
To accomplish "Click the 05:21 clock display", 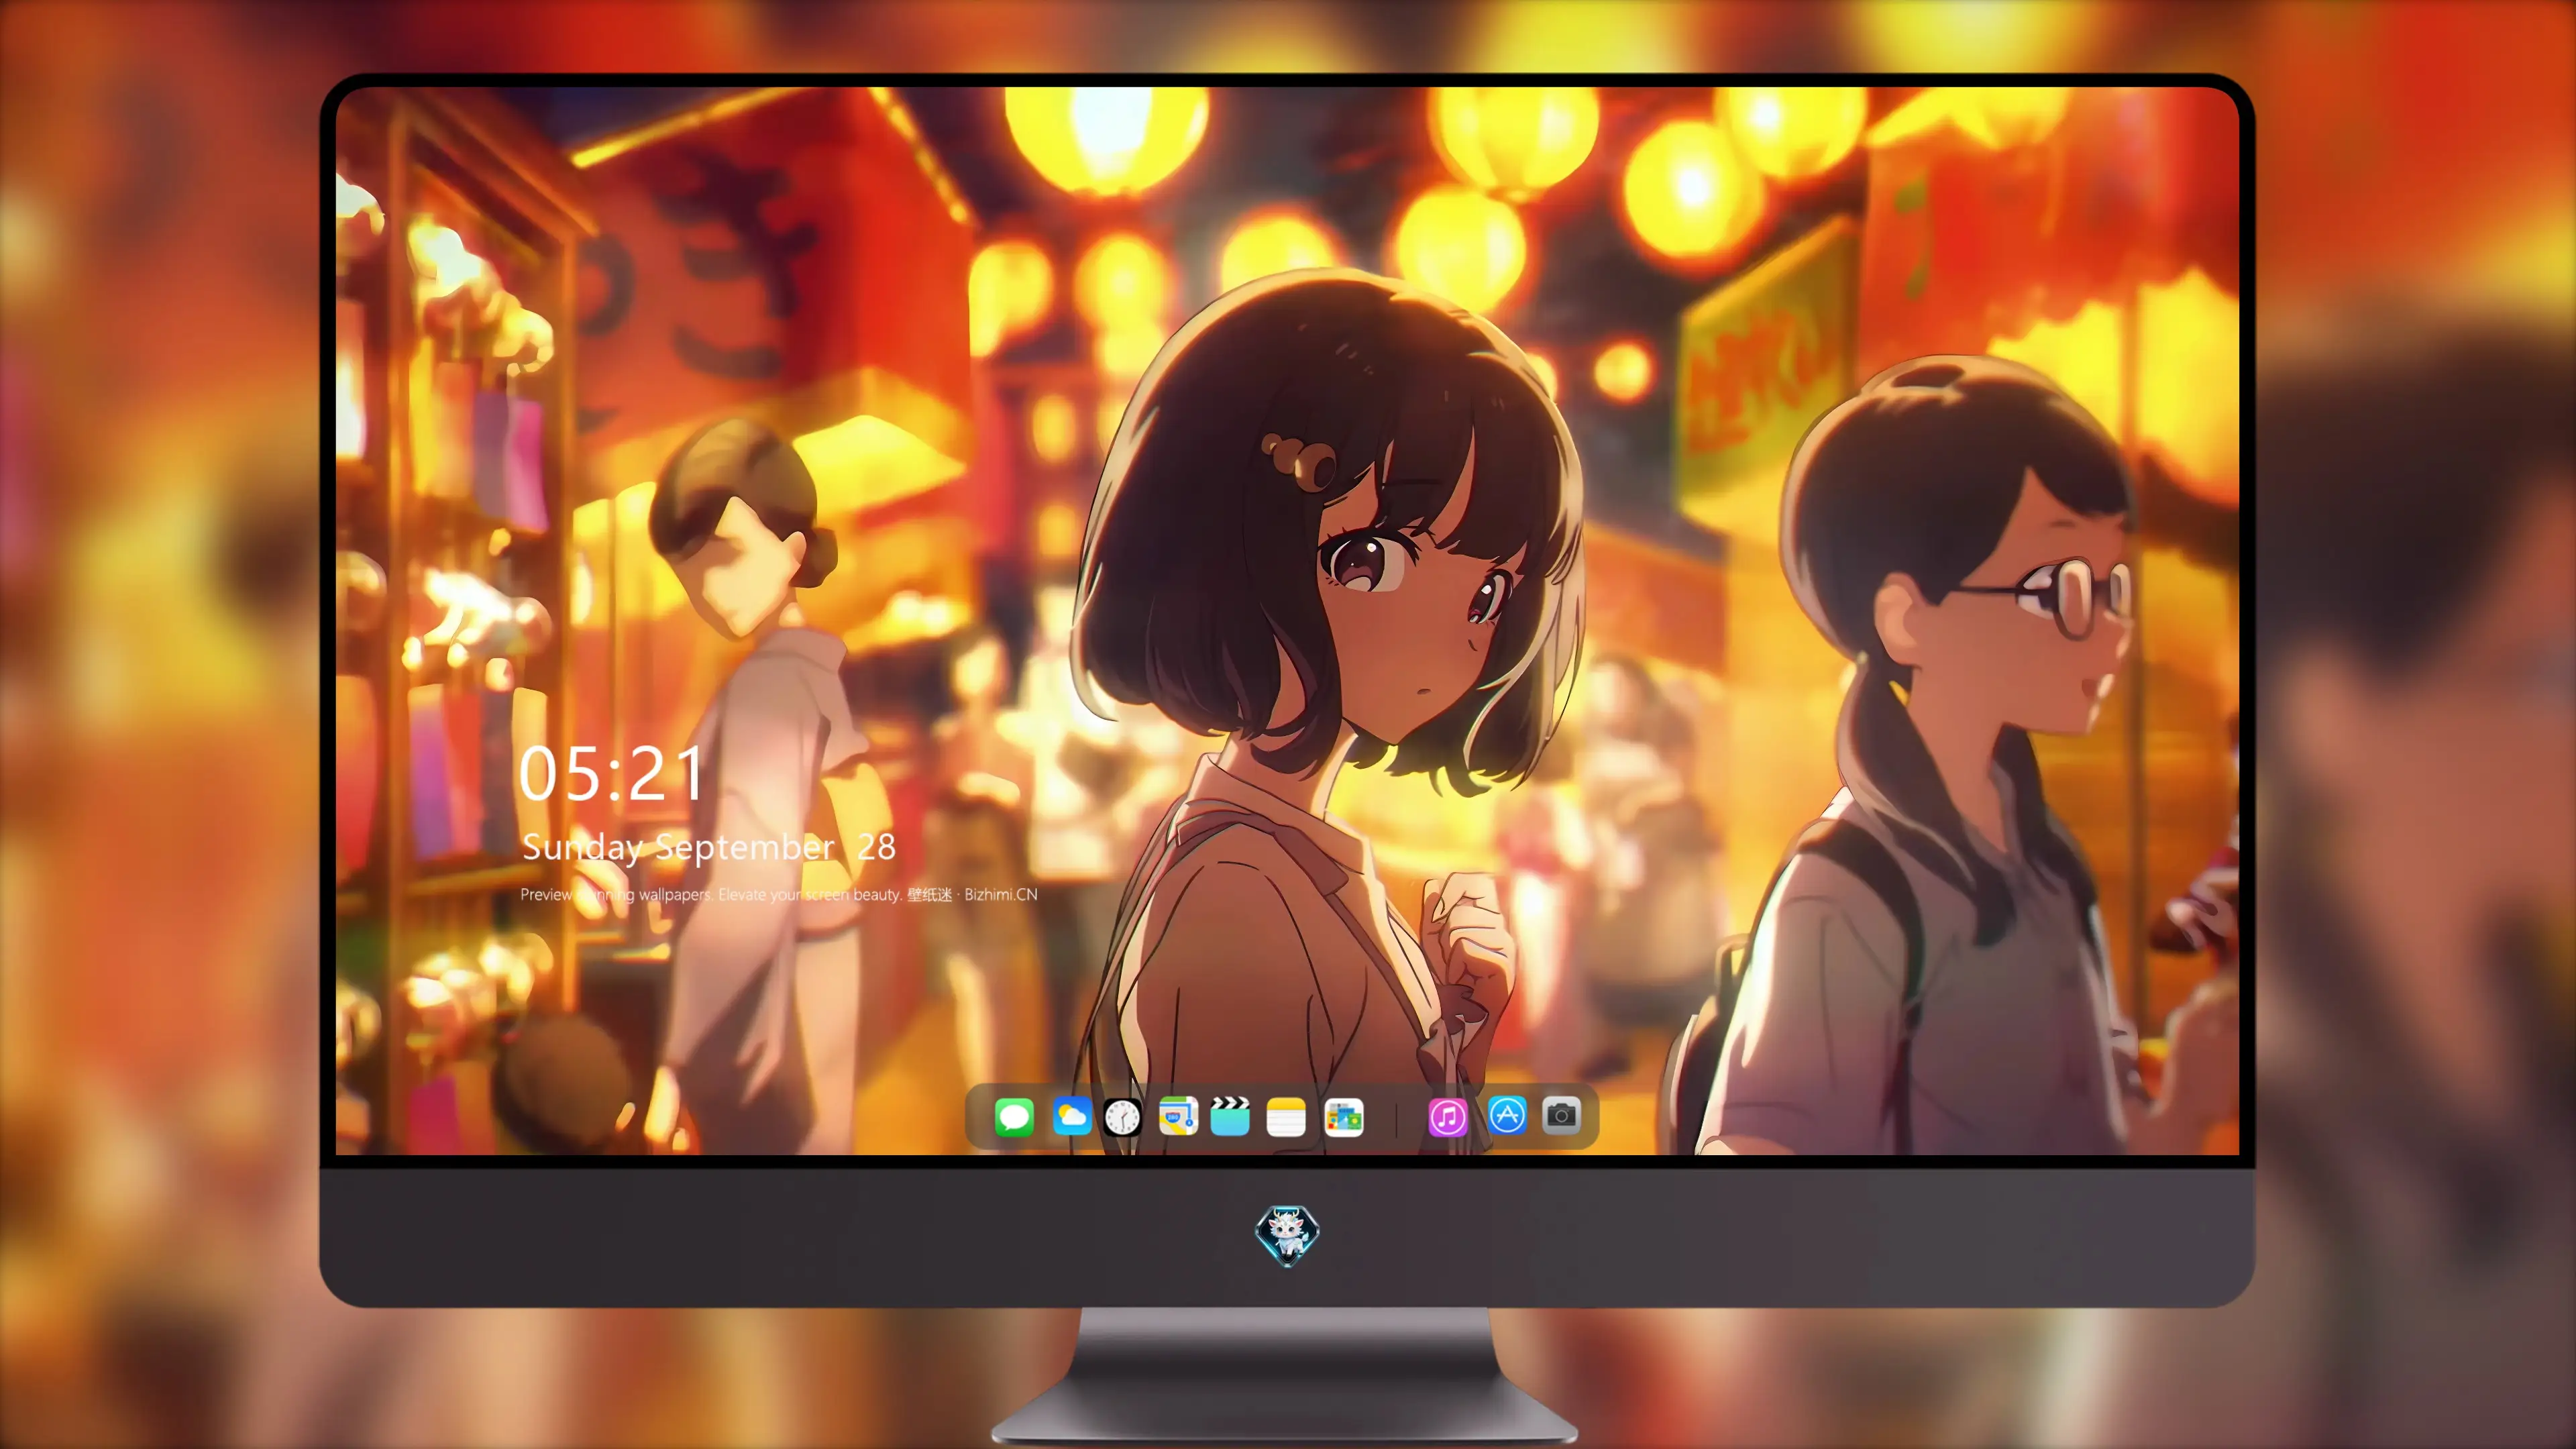I will (611, 774).
